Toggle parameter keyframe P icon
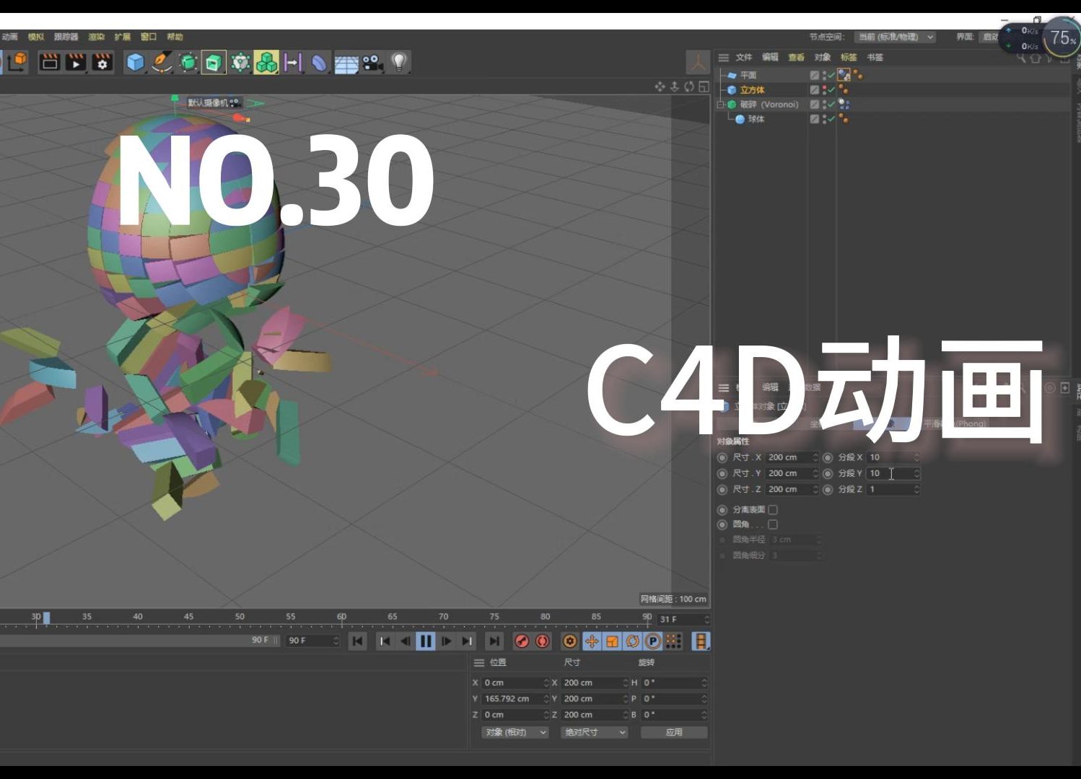 (653, 641)
